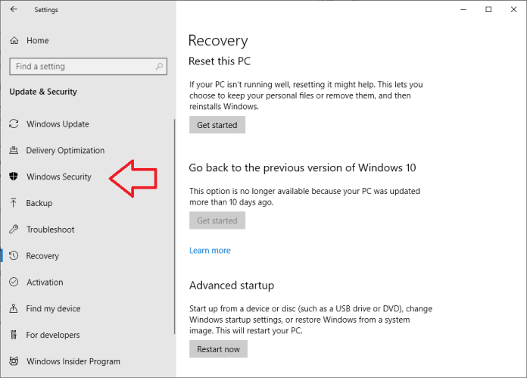This screenshot has width=527, height=378.
Task: Click the Windows Update sync icon
Action: (x=14, y=123)
